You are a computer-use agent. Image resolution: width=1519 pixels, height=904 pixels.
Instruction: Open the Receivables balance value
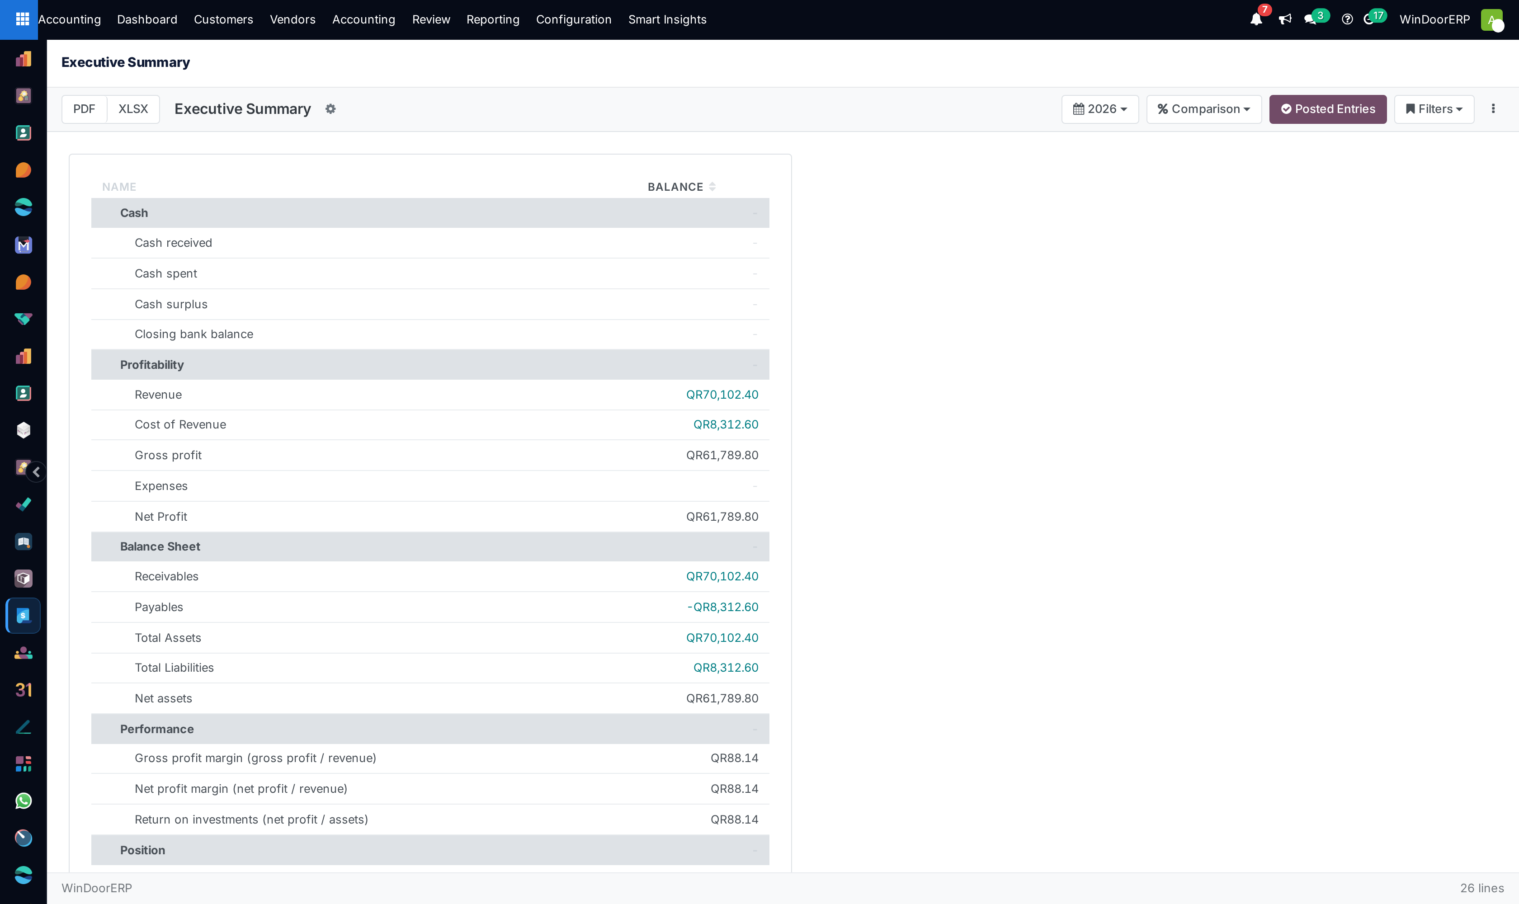pos(722,576)
